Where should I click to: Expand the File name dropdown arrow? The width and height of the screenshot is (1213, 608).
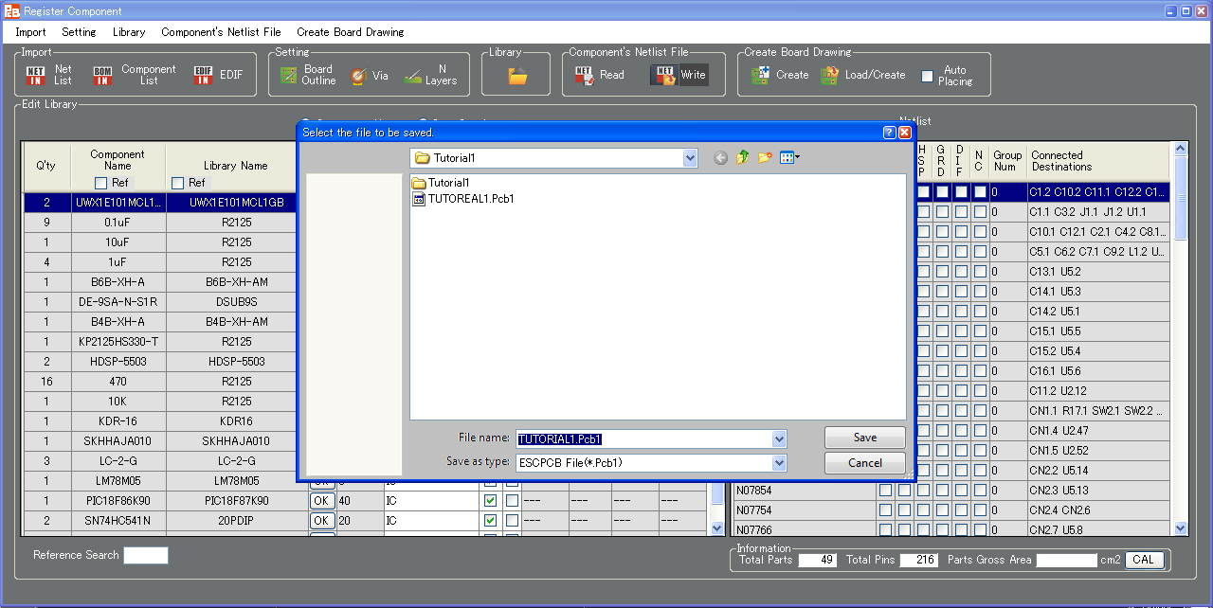pyautogui.click(x=779, y=439)
